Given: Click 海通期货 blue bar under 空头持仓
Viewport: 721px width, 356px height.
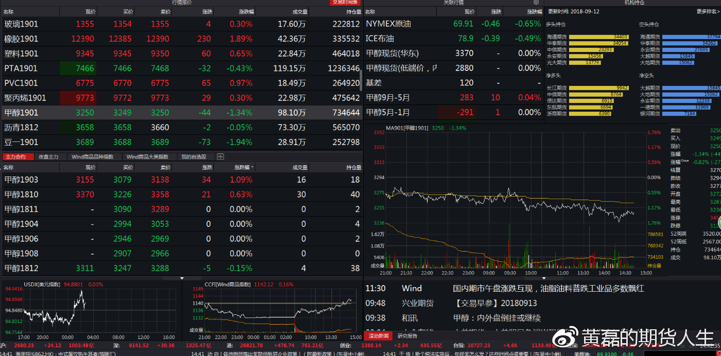Looking at the screenshot, I should point(691,37).
